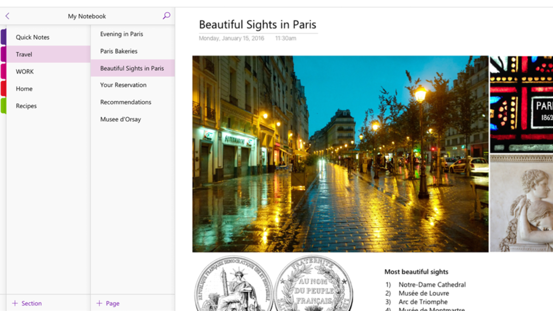Select the rainy Paris street photo
Screen dimensions: 553x311
click(x=340, y=154)
